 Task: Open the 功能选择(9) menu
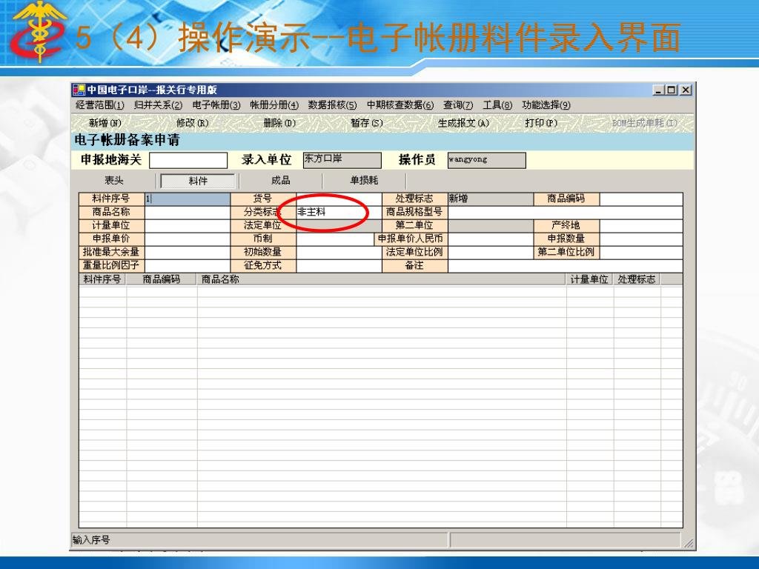pyautogui.click(x=546, y=105)
